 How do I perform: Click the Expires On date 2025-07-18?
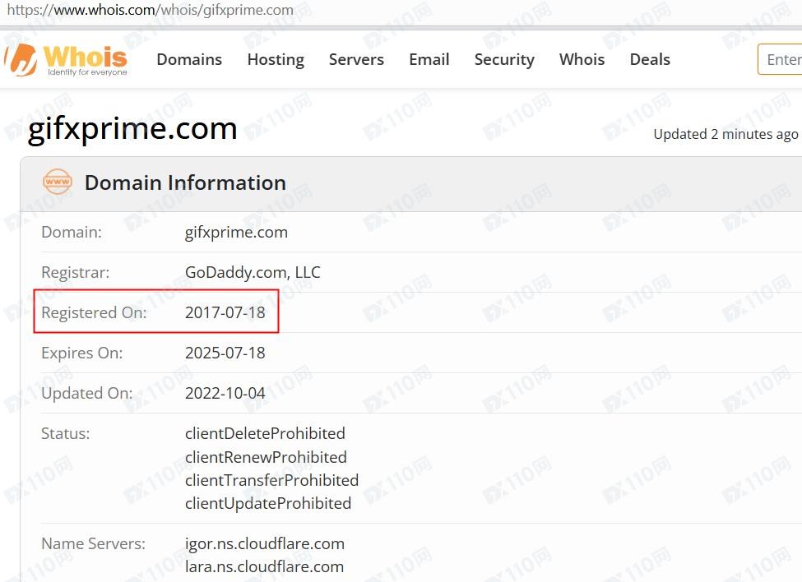point(225,353)
